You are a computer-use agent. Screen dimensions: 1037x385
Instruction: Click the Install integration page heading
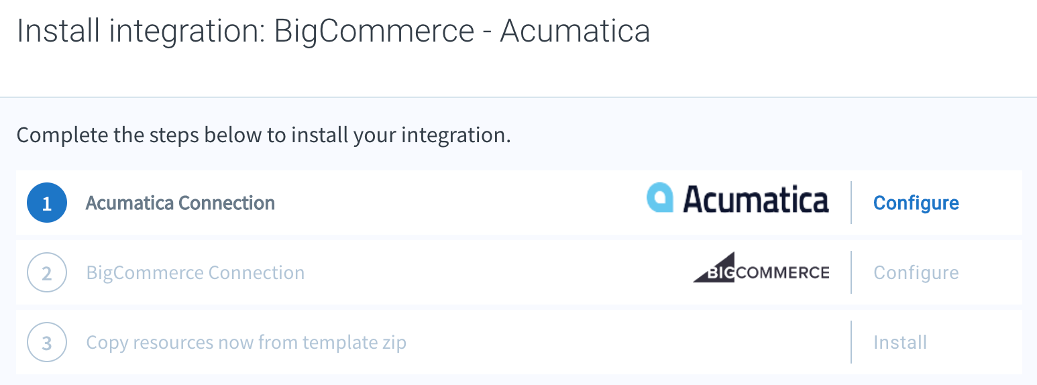click(333, 31)
